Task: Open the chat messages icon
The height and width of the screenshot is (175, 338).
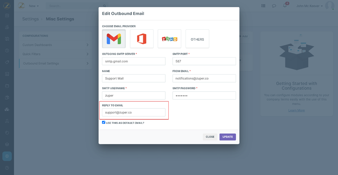Action: point(274,6)
